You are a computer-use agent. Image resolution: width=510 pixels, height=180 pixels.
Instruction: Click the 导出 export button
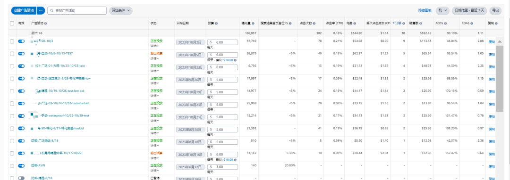pos(495,10)
